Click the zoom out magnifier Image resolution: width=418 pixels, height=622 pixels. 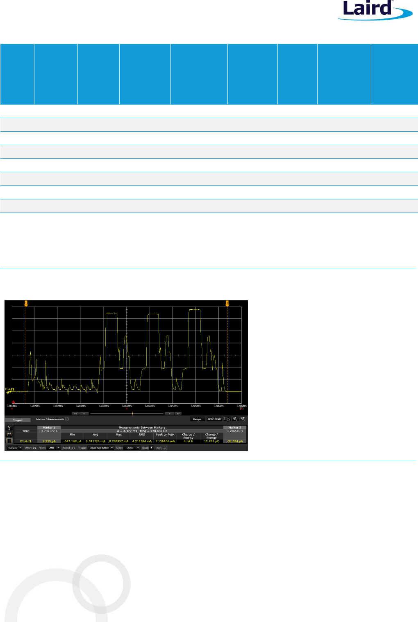[x=243, y=419]
